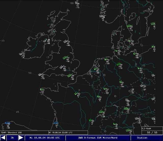The height and width of the screenshot is (141, 163).
Task: Click the Station button in bottom bar
Action: click(142, 138)
